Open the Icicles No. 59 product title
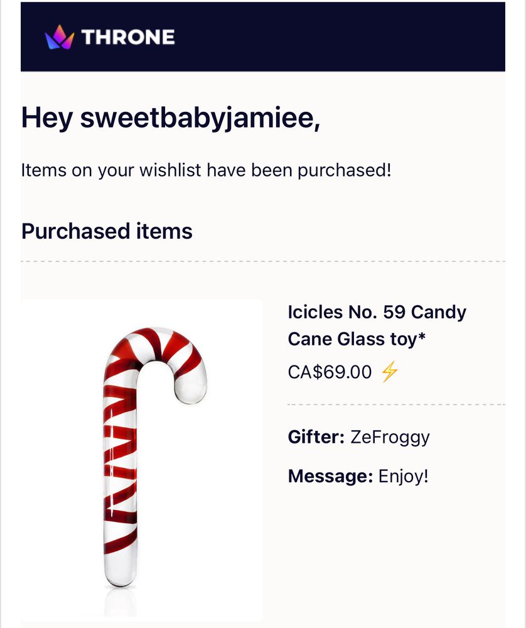The width and height of the screenshot is (526, 628). click(377, 325)
